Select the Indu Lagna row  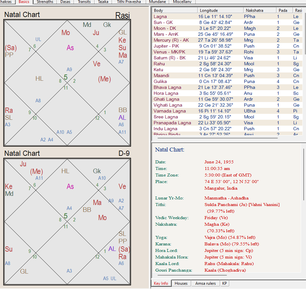pos(227,129)
